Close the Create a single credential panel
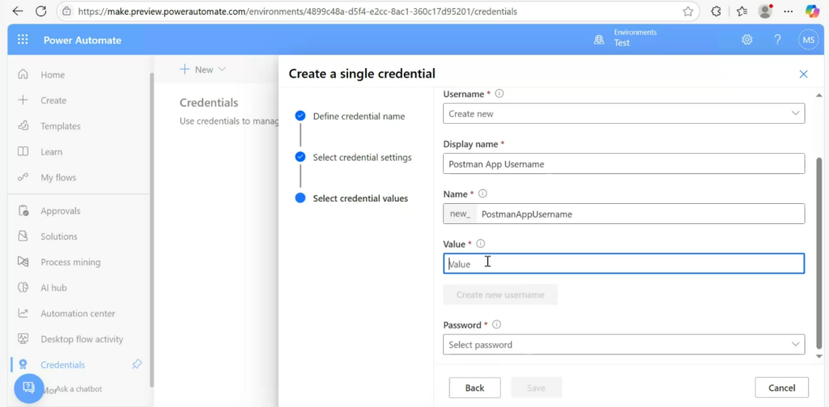Image resolution: width=829 pixels, height=407 pixels. 804,74
